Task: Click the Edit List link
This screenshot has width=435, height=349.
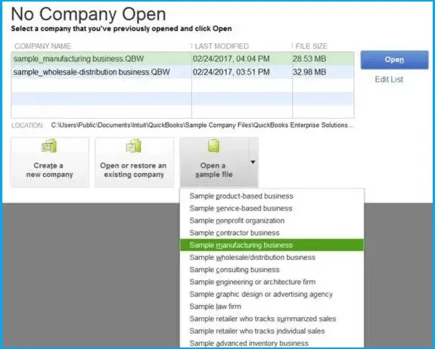Action: click(x=389, y=79)
